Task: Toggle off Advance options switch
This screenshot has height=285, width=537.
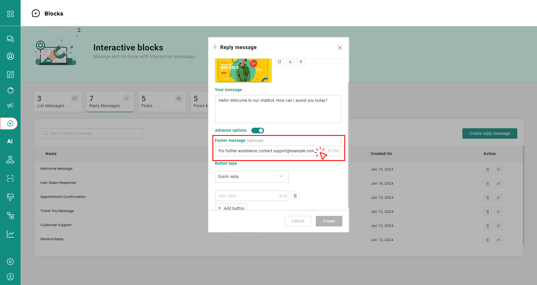Action: click(x=258, y=131)
